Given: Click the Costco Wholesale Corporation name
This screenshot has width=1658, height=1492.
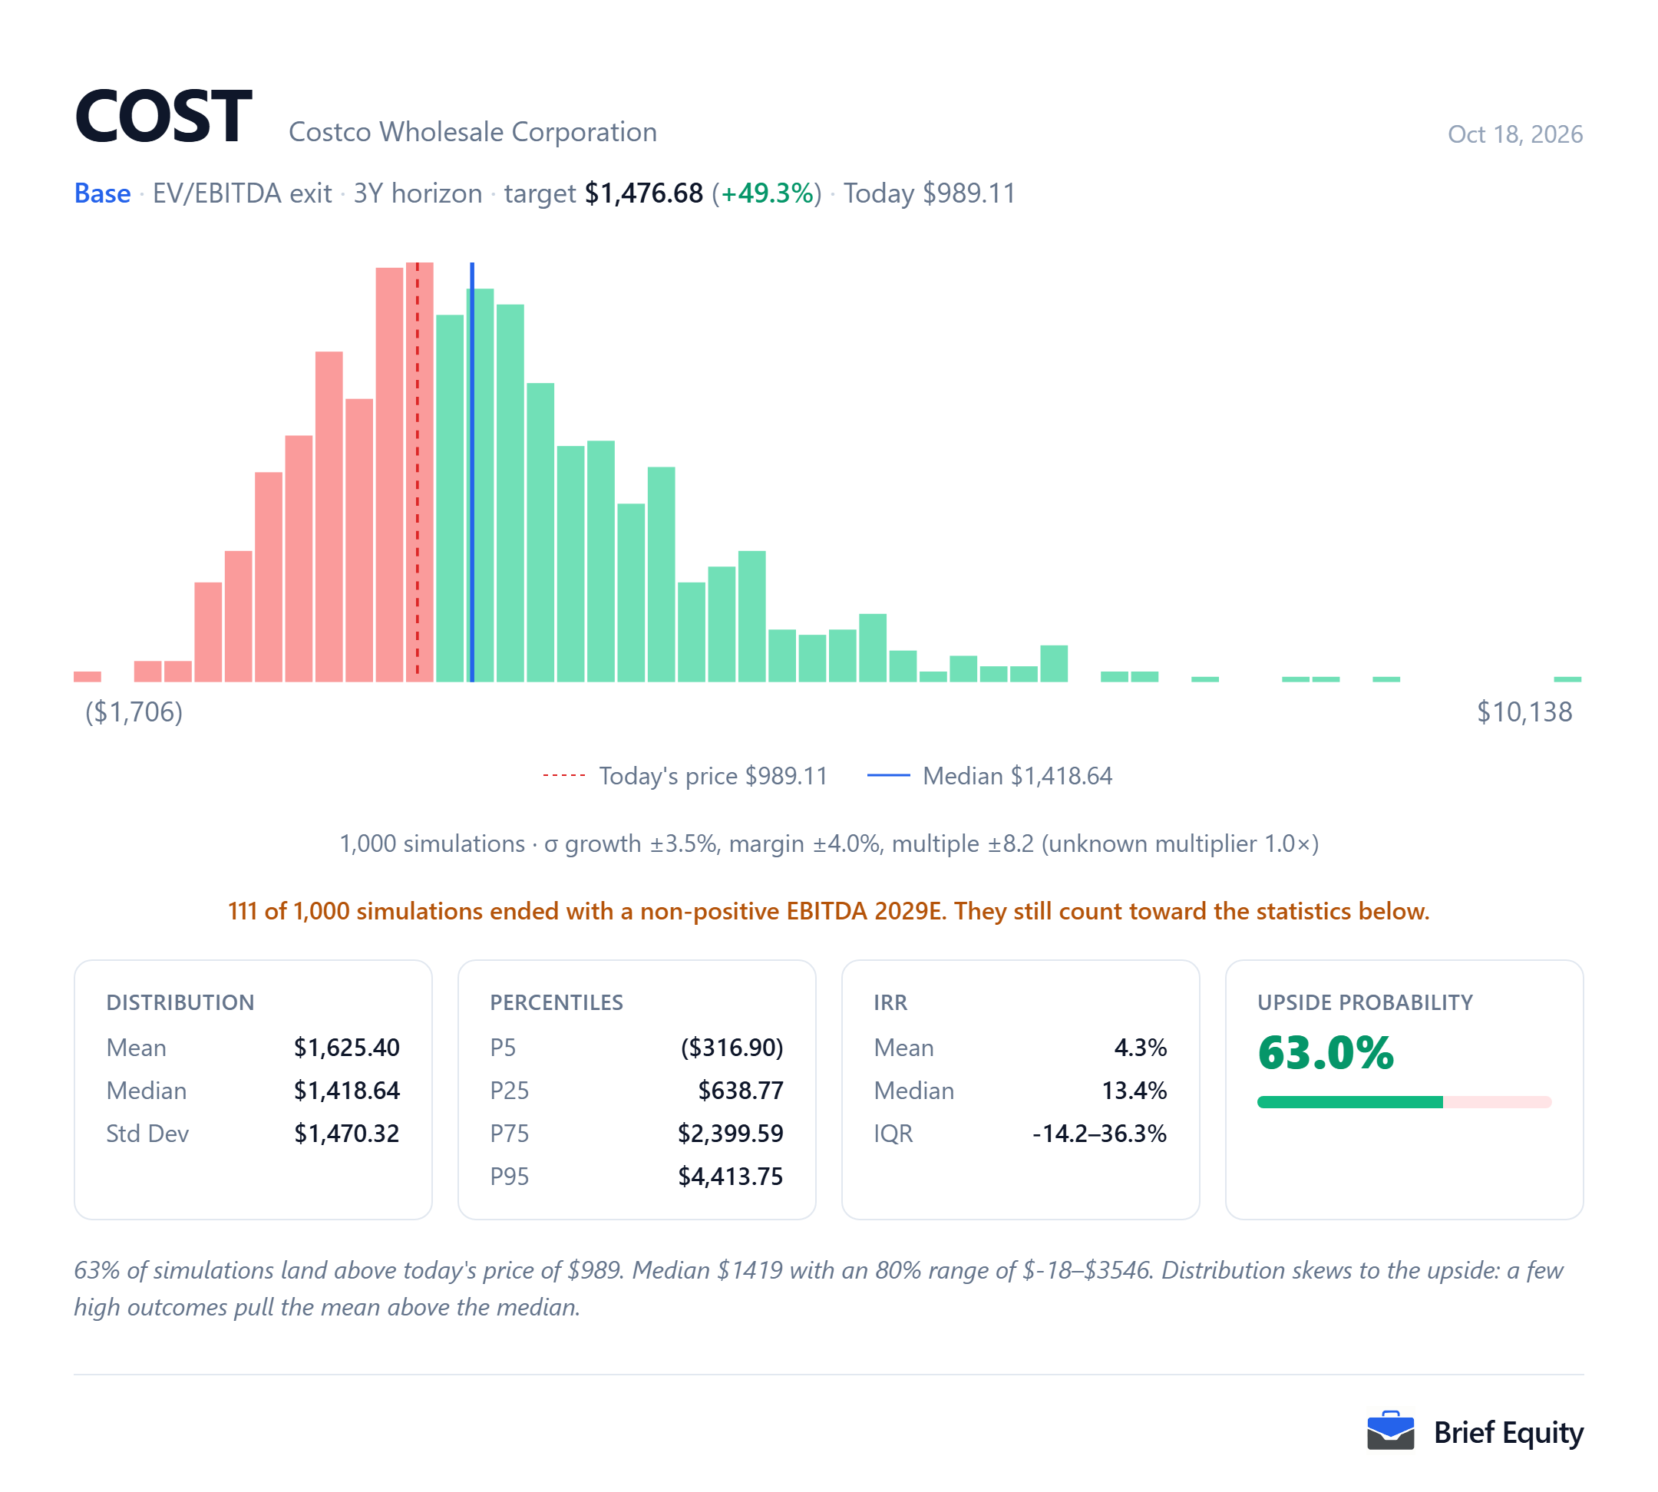Looking at the screenshot, I should [472, 132].
